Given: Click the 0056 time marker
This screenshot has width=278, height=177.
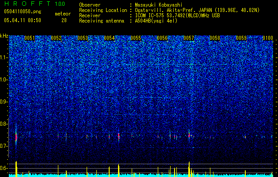Looking at the screenshot, I should [x=162, y=38].
